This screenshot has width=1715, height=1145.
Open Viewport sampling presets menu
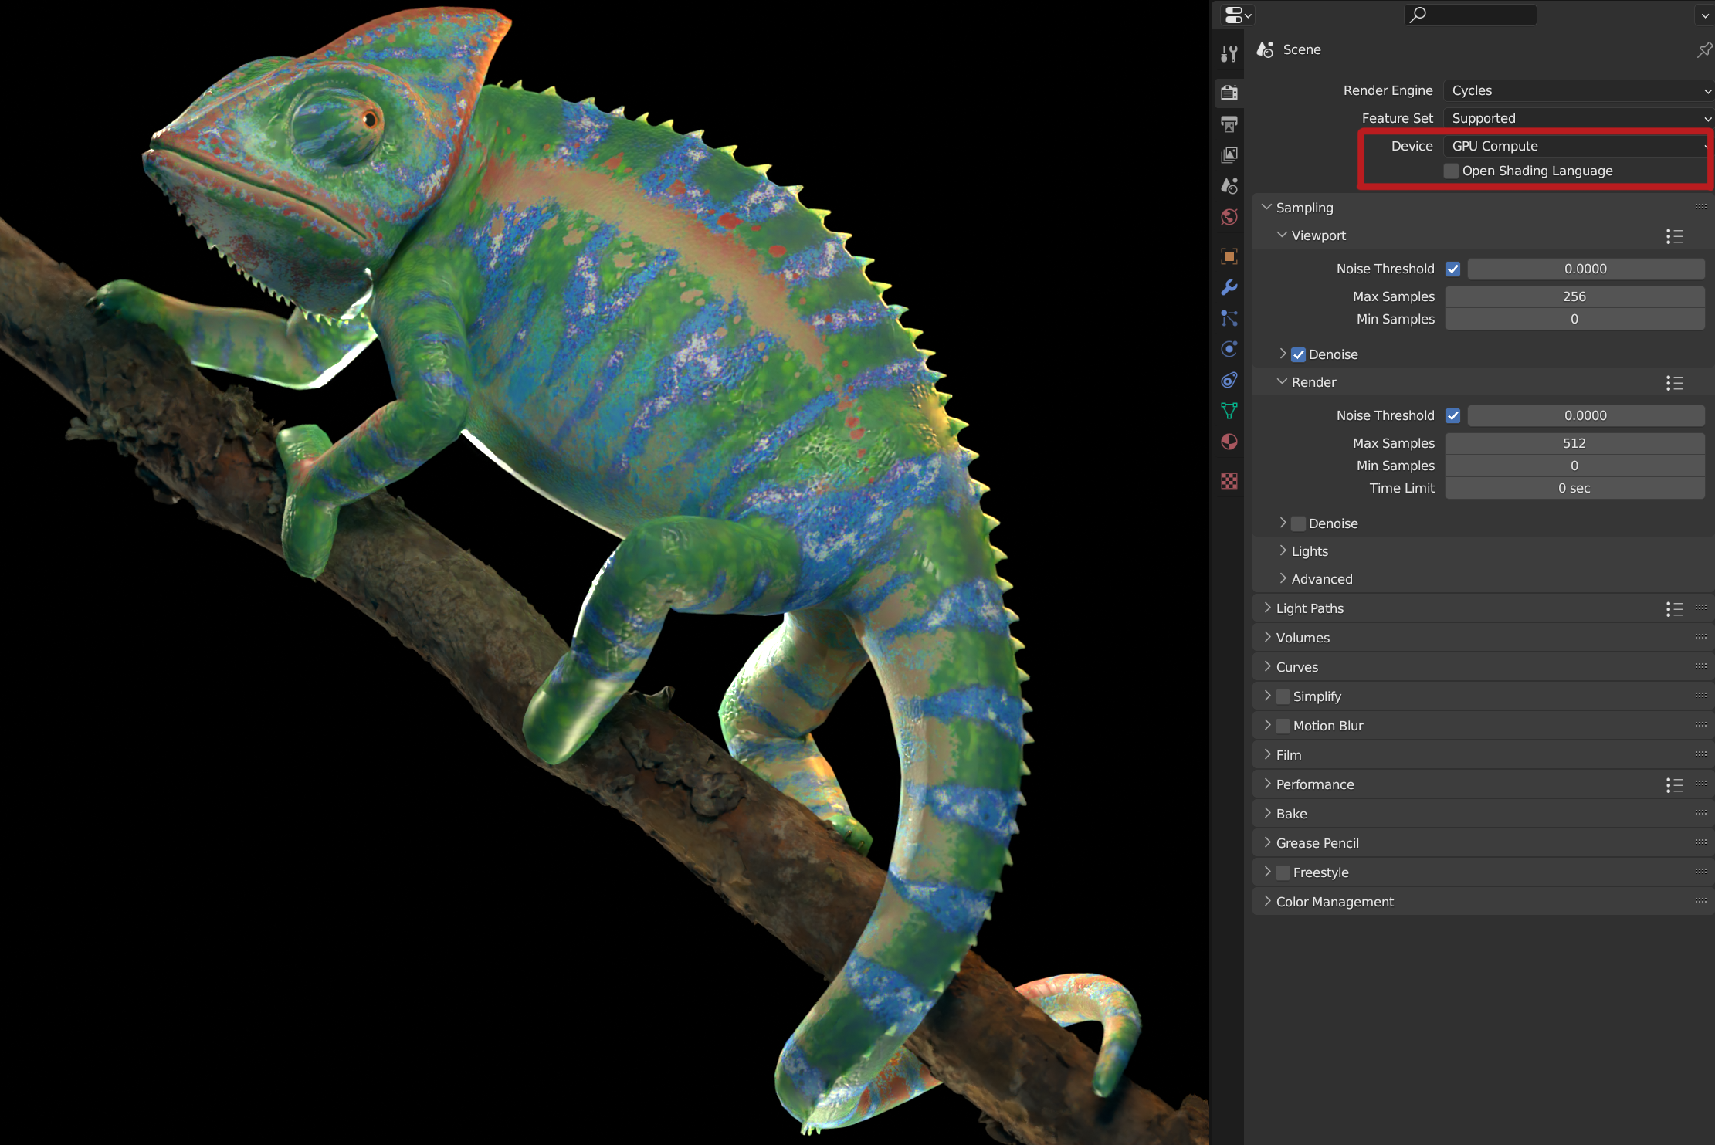pyautogui.click(x=1673, y=236)
